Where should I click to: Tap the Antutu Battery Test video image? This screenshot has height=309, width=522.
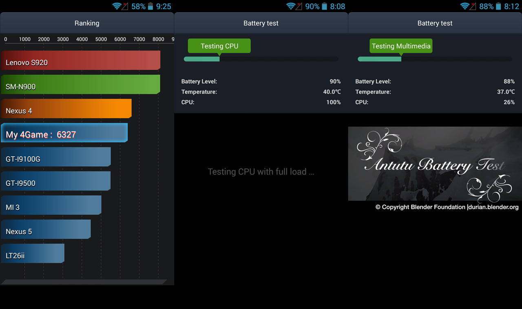click(435, 164)
